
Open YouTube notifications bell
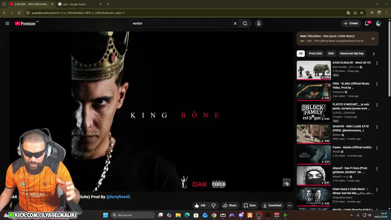click(x=367, y=23)
